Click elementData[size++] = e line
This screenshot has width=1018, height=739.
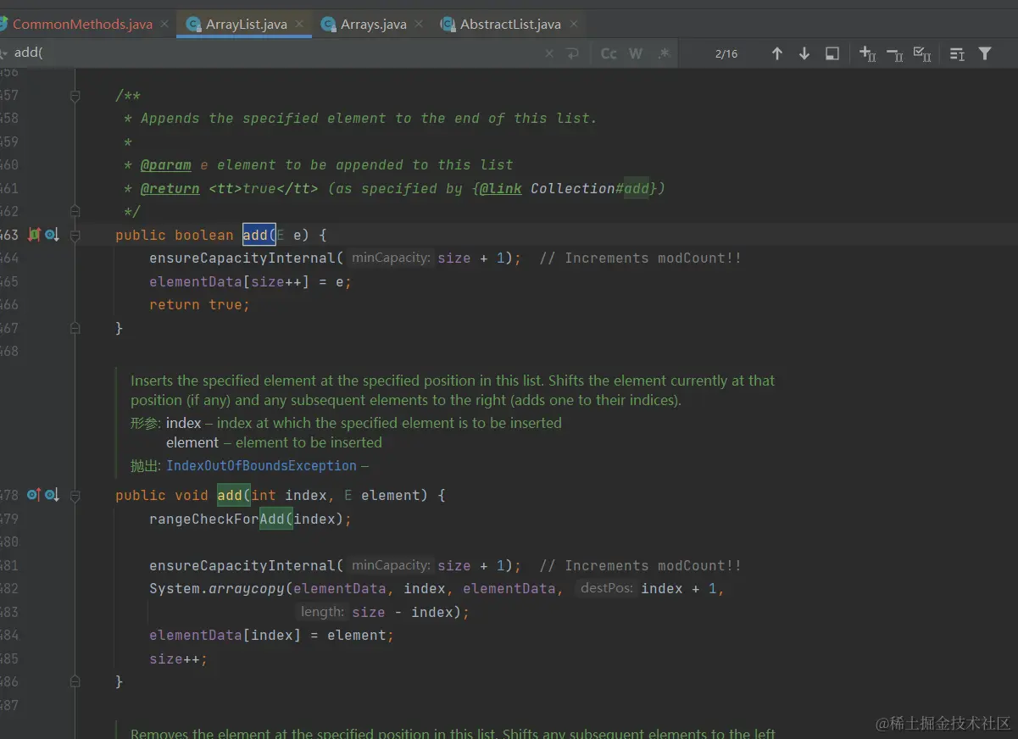(250, 281)
